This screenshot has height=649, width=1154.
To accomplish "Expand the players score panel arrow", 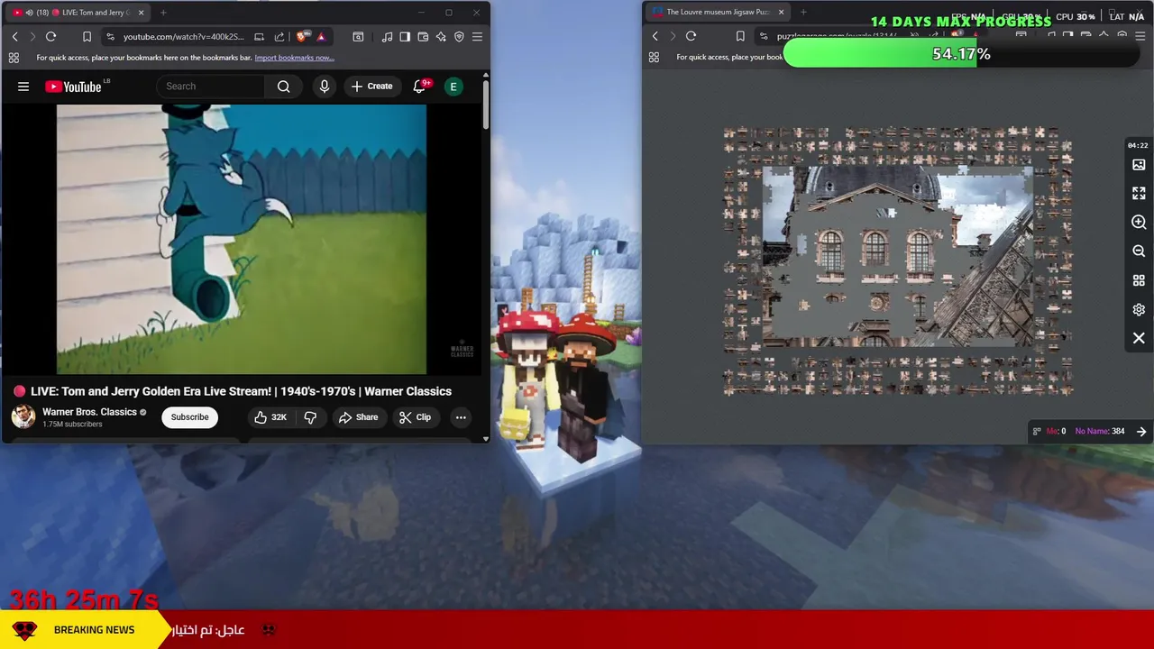I will tap(1141, 432).
